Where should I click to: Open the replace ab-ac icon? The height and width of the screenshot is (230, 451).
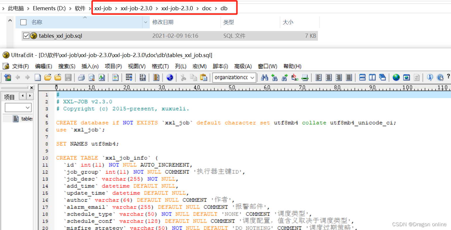tap(295, 77)
